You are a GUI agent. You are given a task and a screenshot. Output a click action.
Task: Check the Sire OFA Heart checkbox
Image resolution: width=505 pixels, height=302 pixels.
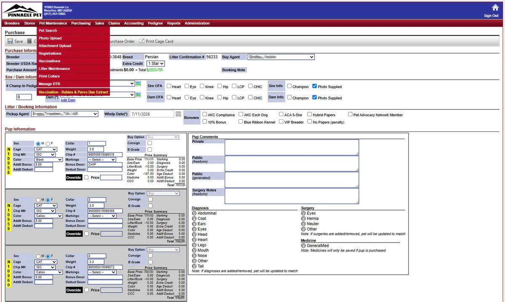click(x=169, y=86)
